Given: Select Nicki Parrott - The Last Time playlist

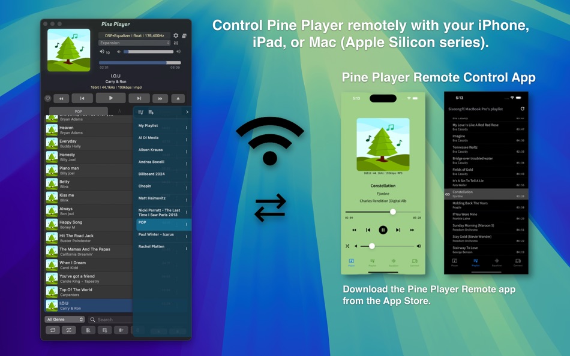Looking at the screenshot, I should click(163, 212).
